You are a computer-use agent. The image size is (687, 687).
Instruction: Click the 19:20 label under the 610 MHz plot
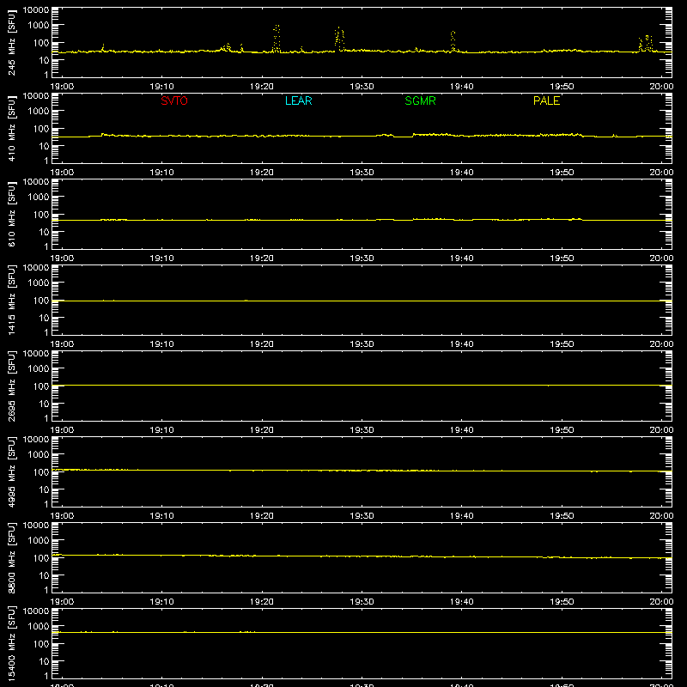[262, 258]
